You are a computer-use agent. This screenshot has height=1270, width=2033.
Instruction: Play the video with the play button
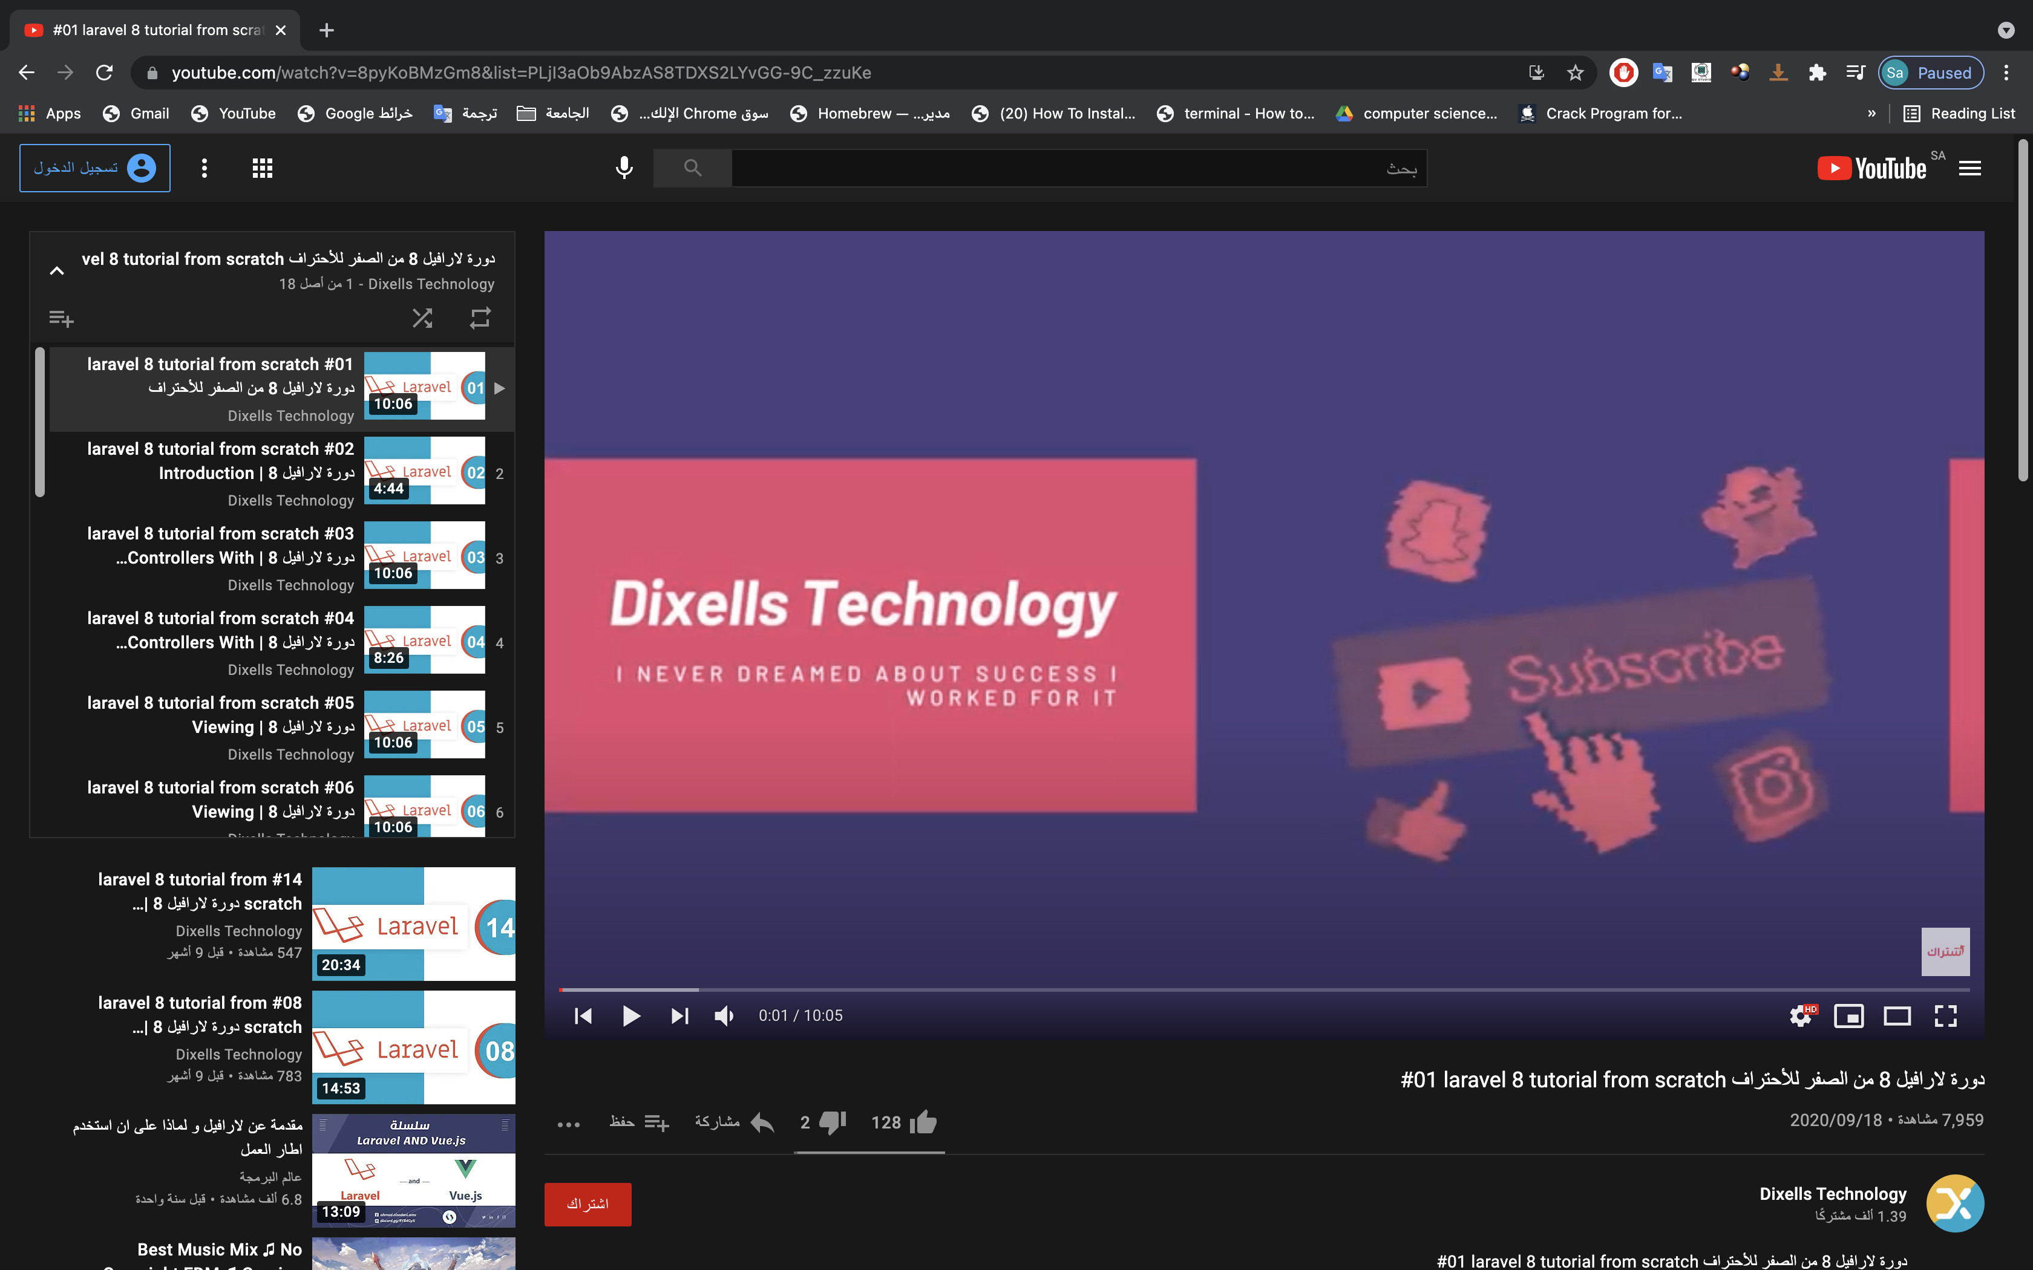pos(631,1015)
